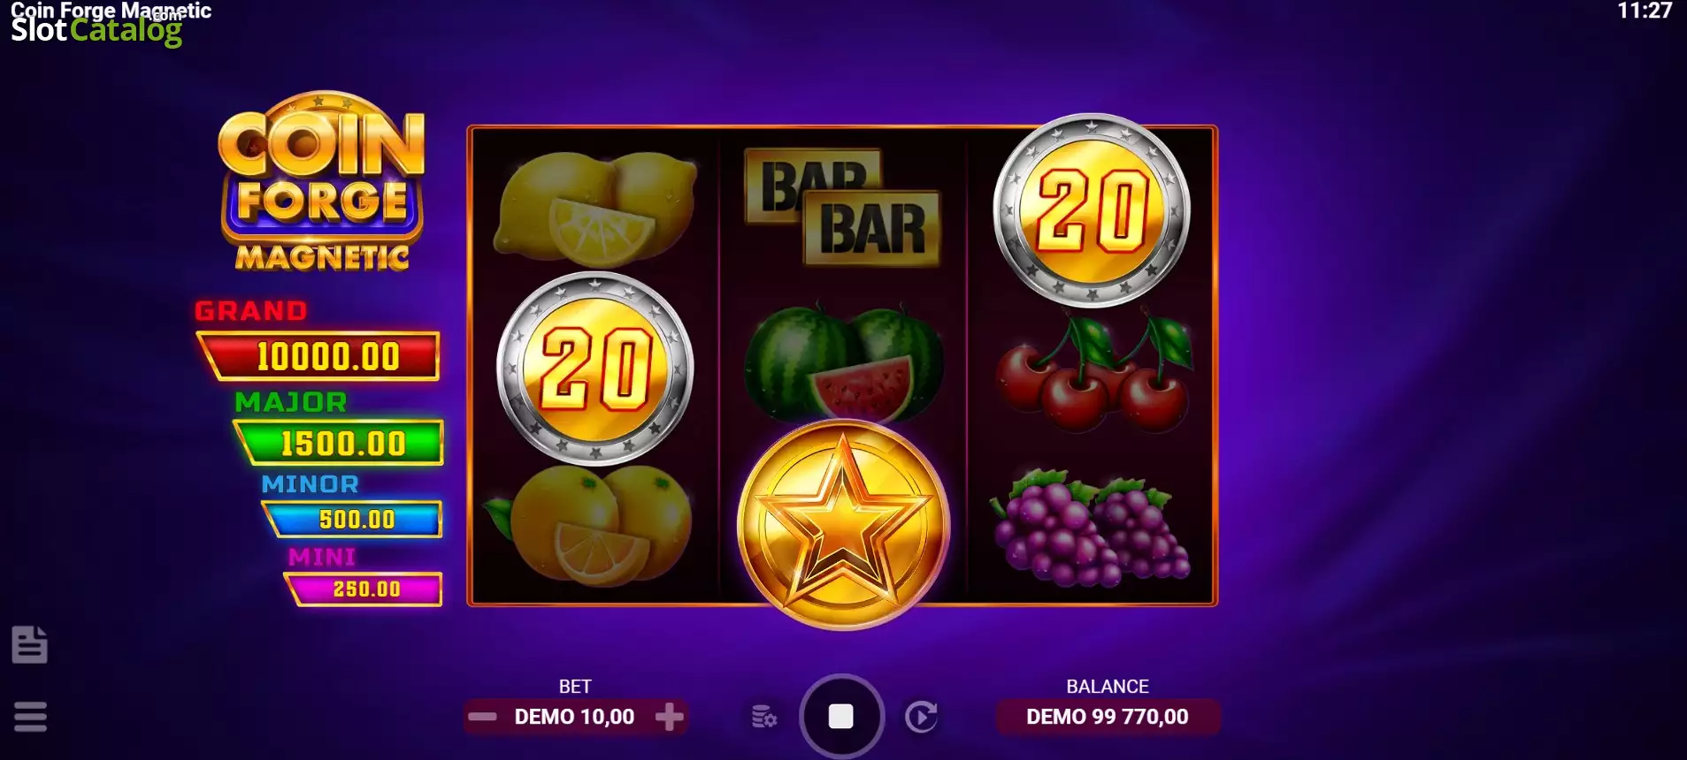Screen dimensions: 1687x760
Task: Stop the spin with the center button
Action: (x=841, y=716)
